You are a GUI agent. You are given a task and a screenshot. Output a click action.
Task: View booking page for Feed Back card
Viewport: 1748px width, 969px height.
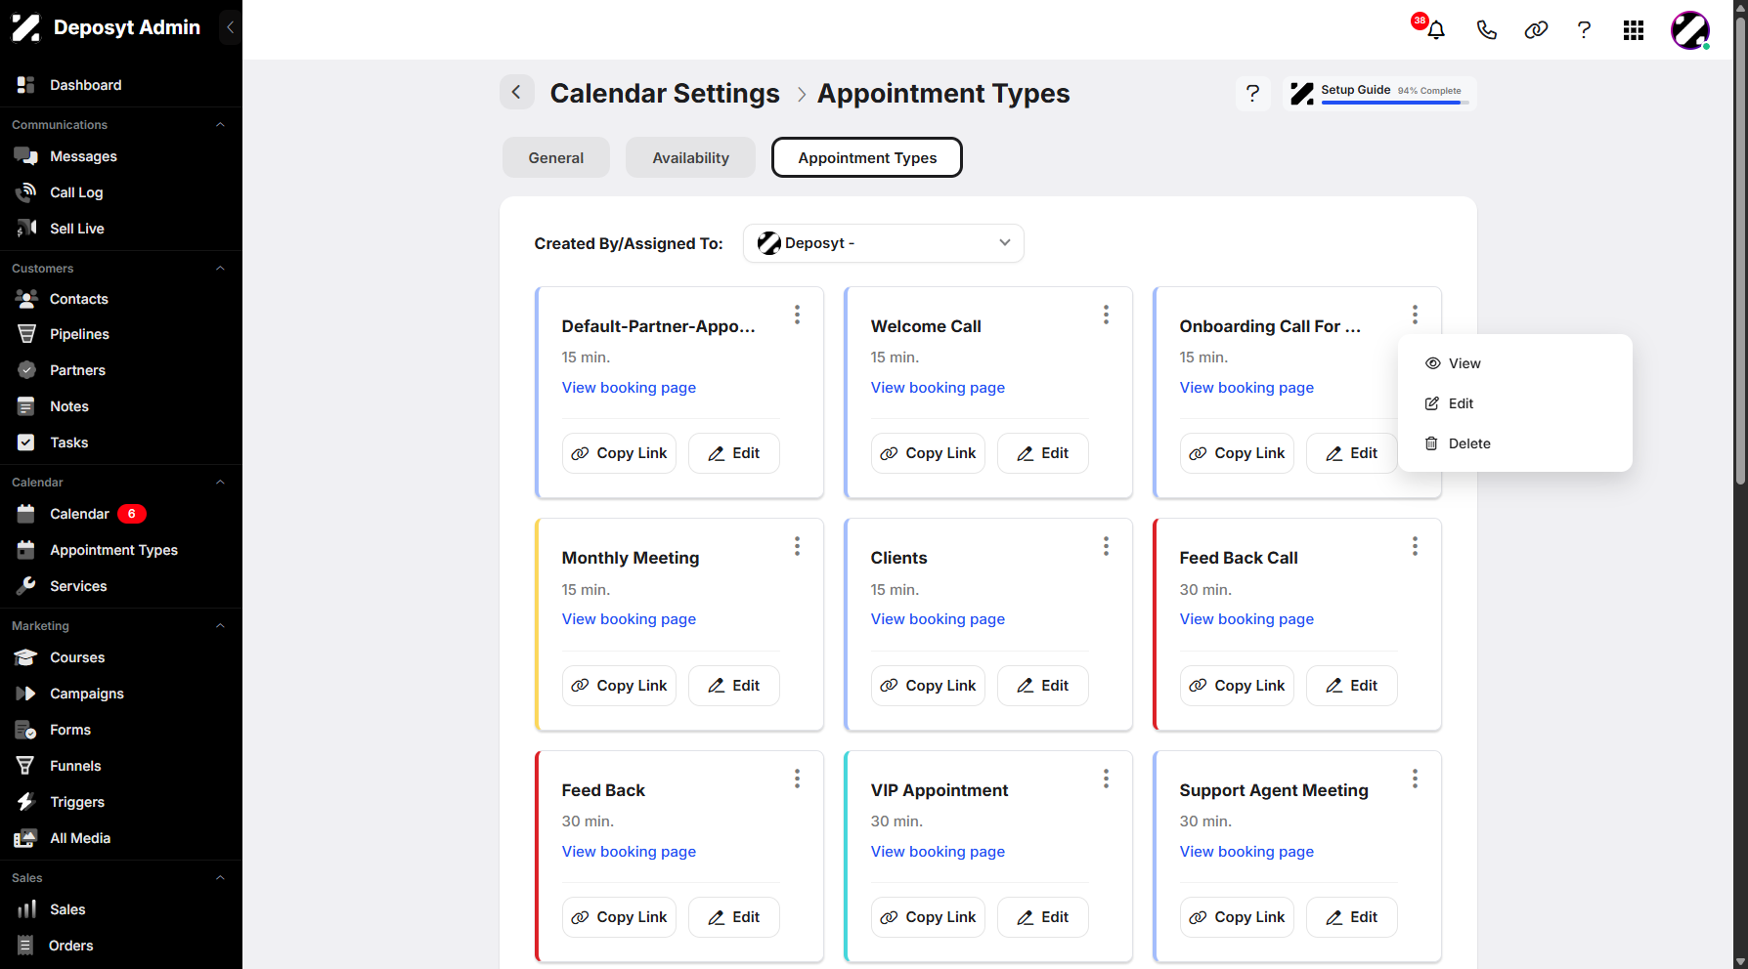629,852
